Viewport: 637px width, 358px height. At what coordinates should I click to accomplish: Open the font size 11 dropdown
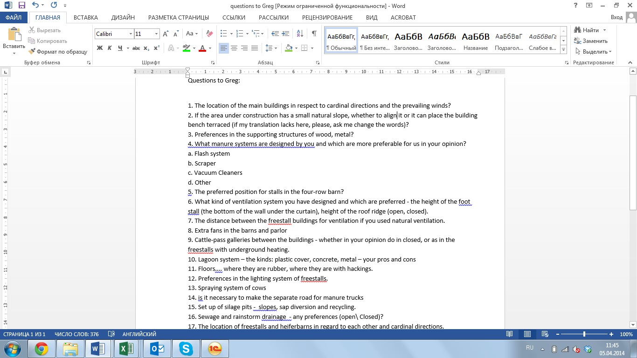(x=157, y=34)
